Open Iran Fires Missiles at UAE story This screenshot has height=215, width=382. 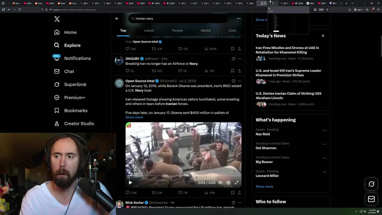pyautogui.click(x=291, y=53)
